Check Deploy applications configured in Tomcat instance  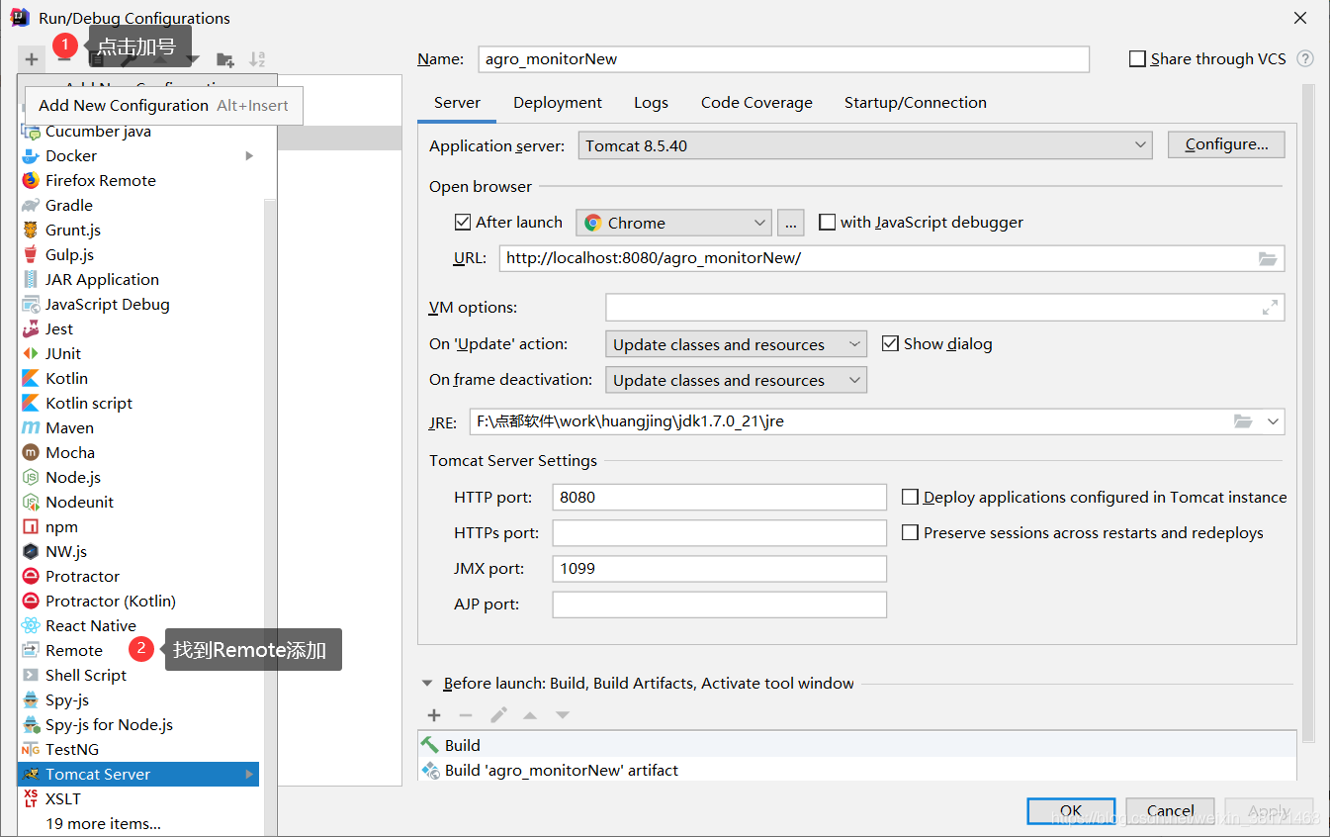[910, 498]
